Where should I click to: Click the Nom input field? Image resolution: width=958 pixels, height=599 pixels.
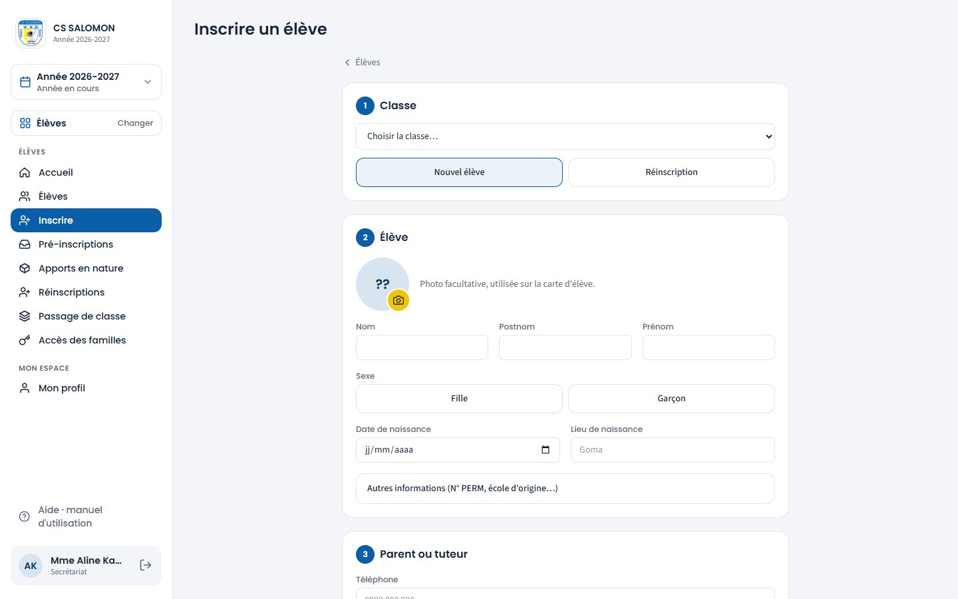[x=422, y=347]
